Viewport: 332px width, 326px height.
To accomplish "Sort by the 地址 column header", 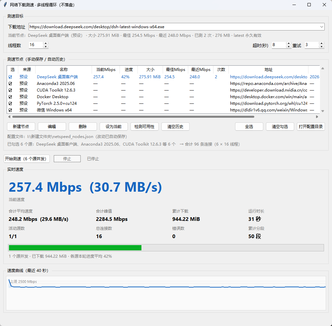I will (268, 70).
